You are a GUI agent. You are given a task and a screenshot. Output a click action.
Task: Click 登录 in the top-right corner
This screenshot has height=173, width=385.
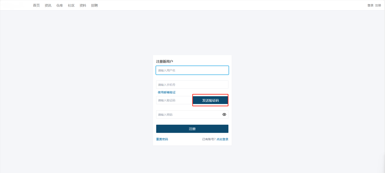pyautogui.click(x=370, y=5)
